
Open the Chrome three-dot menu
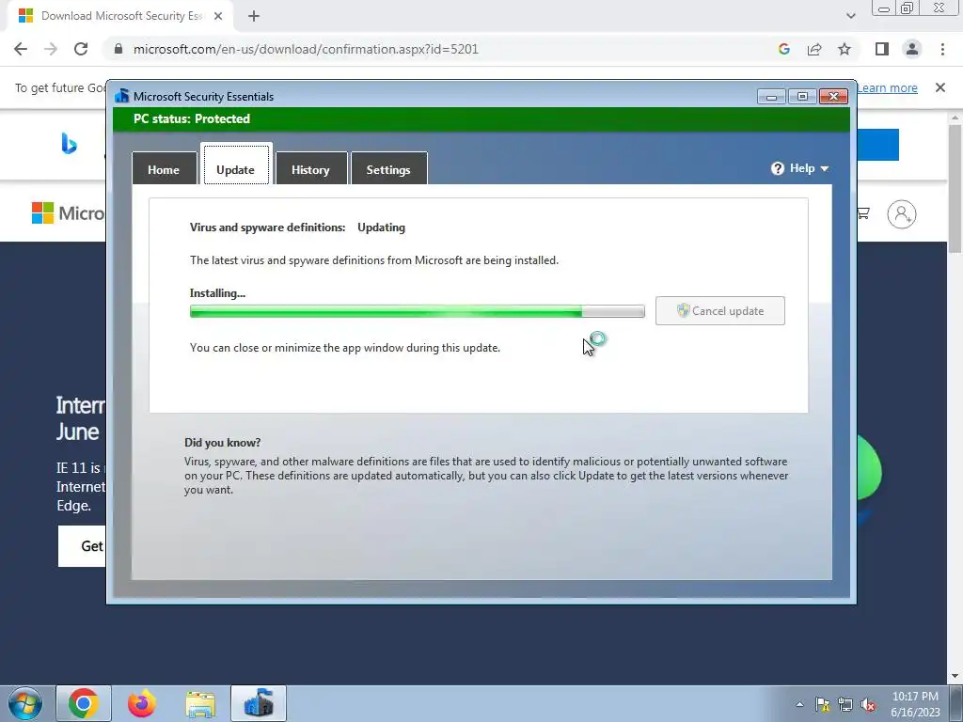click(x=942, y=49)
